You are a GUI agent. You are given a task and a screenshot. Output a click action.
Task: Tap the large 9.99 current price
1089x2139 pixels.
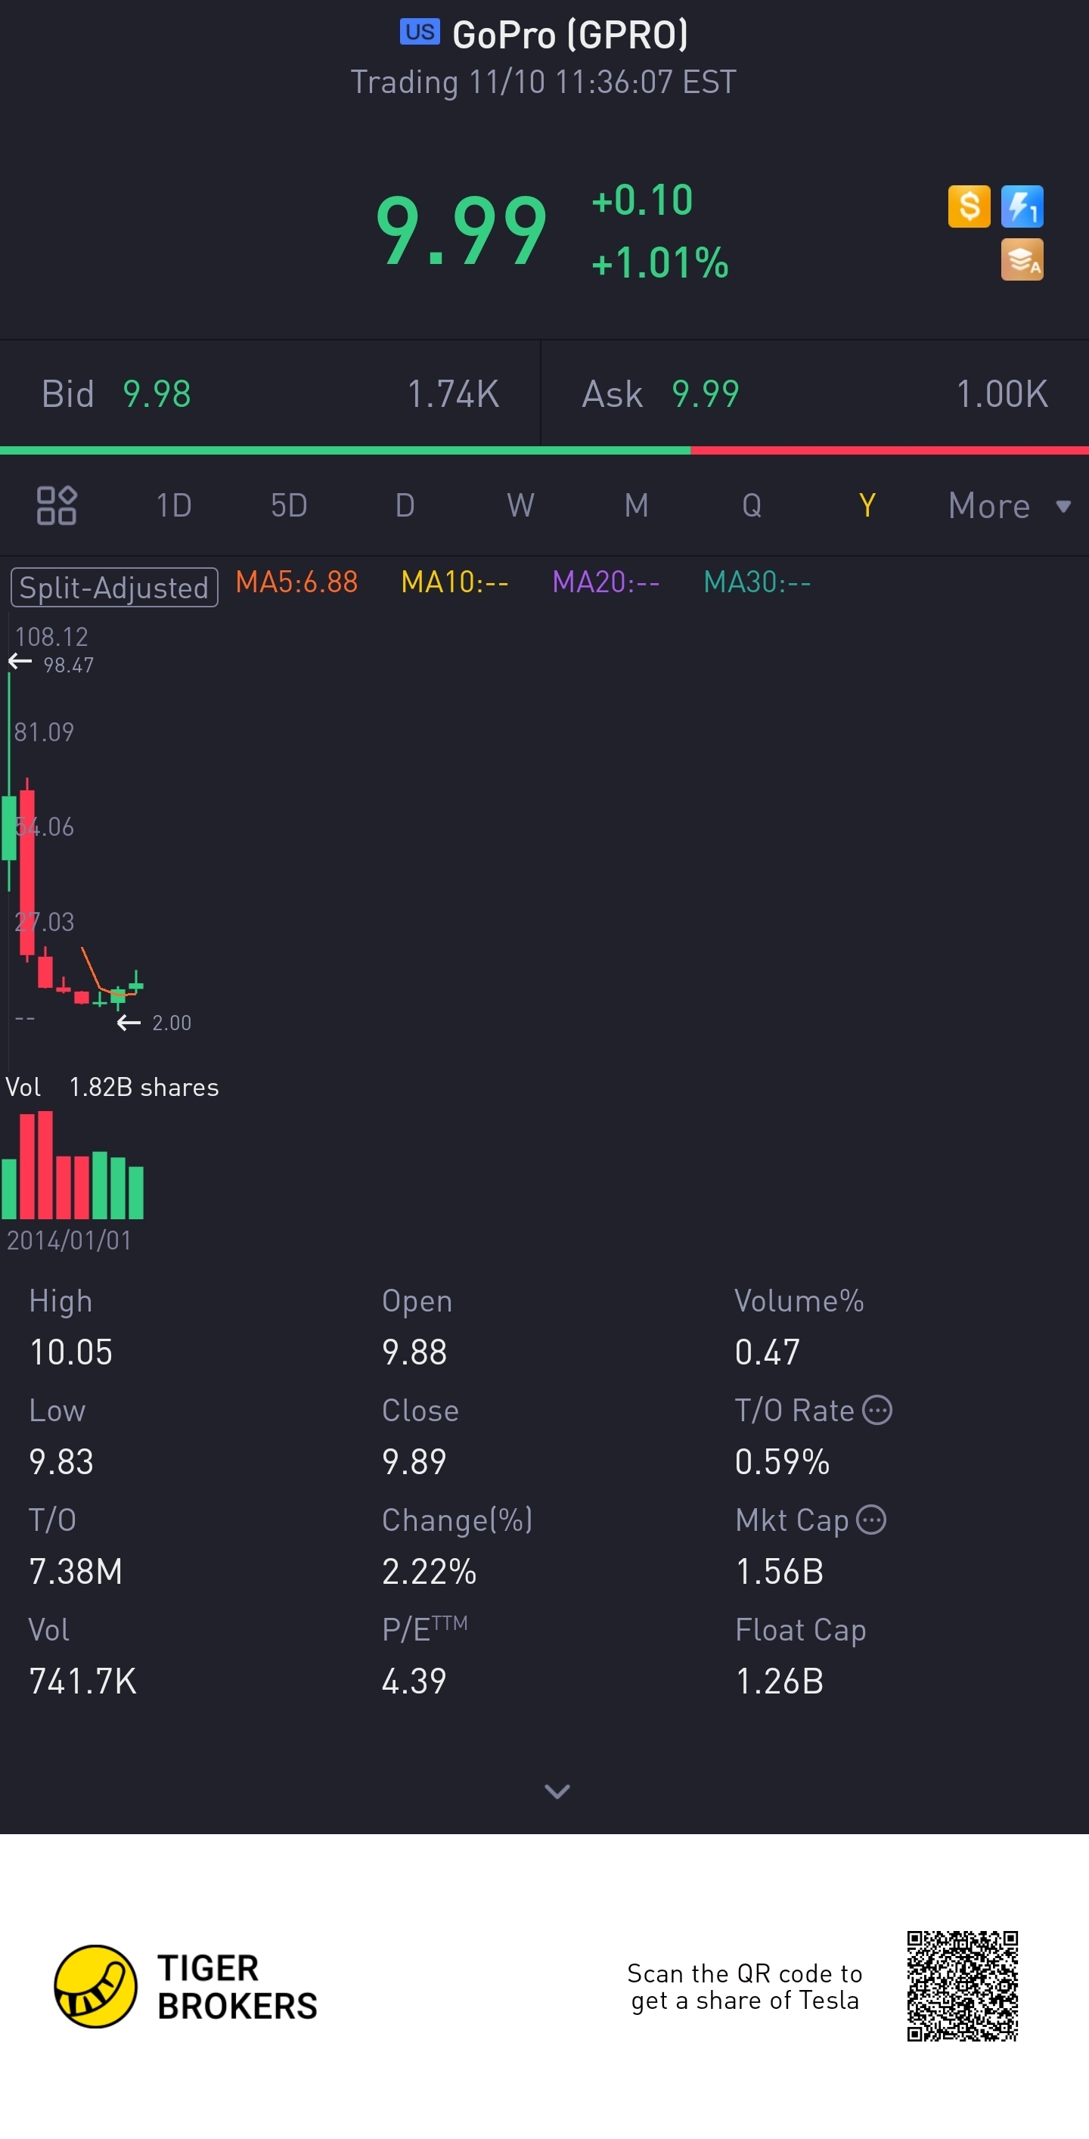click(461, 230)
